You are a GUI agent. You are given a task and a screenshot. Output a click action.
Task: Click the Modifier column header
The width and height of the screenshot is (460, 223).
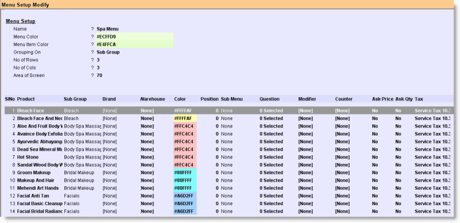[x=307, y=99]
